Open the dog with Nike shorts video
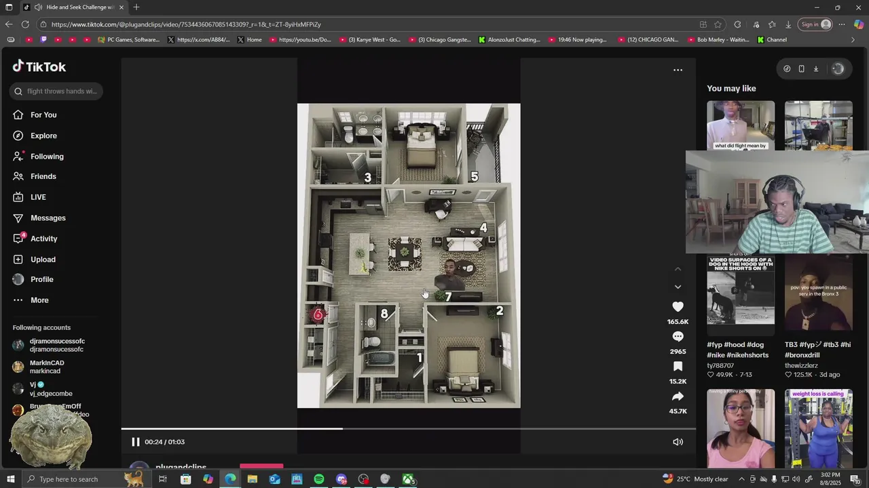The height and width of the screenshot is (488, 869). (741, 296)
